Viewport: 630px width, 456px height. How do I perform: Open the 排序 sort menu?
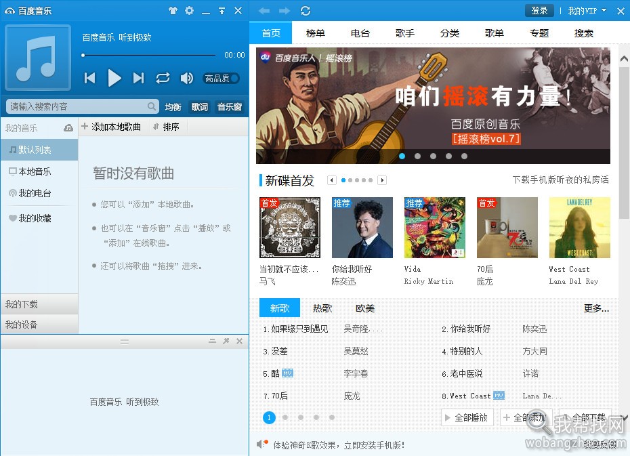[167, 127]
